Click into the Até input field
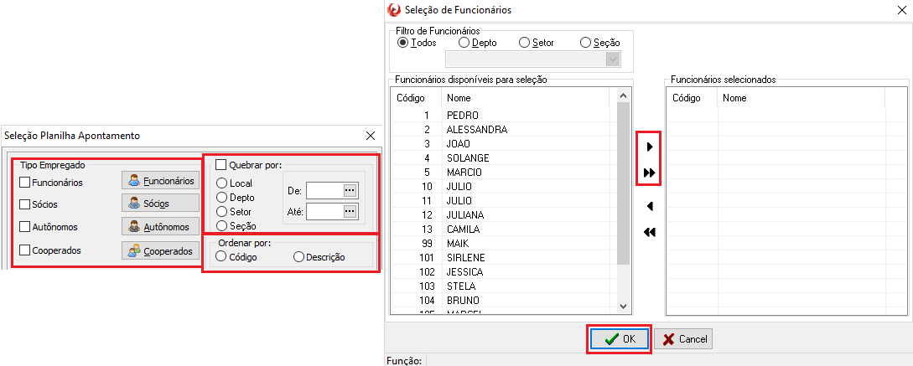 tap(324, 211)
